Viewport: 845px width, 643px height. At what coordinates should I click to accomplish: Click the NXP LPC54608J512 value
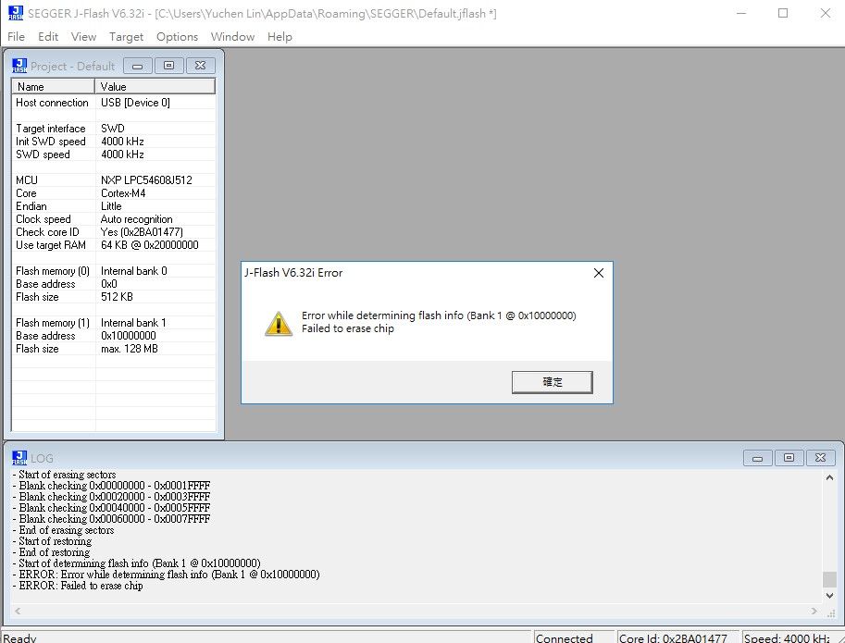146,179
